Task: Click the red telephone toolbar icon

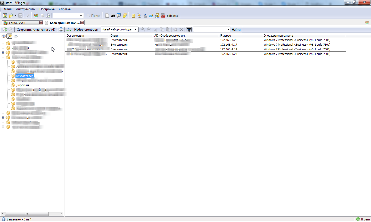Action: [x=163, y=16]
